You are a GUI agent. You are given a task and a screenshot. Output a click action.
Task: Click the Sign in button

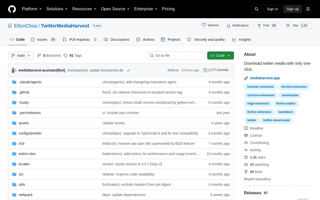272,9
